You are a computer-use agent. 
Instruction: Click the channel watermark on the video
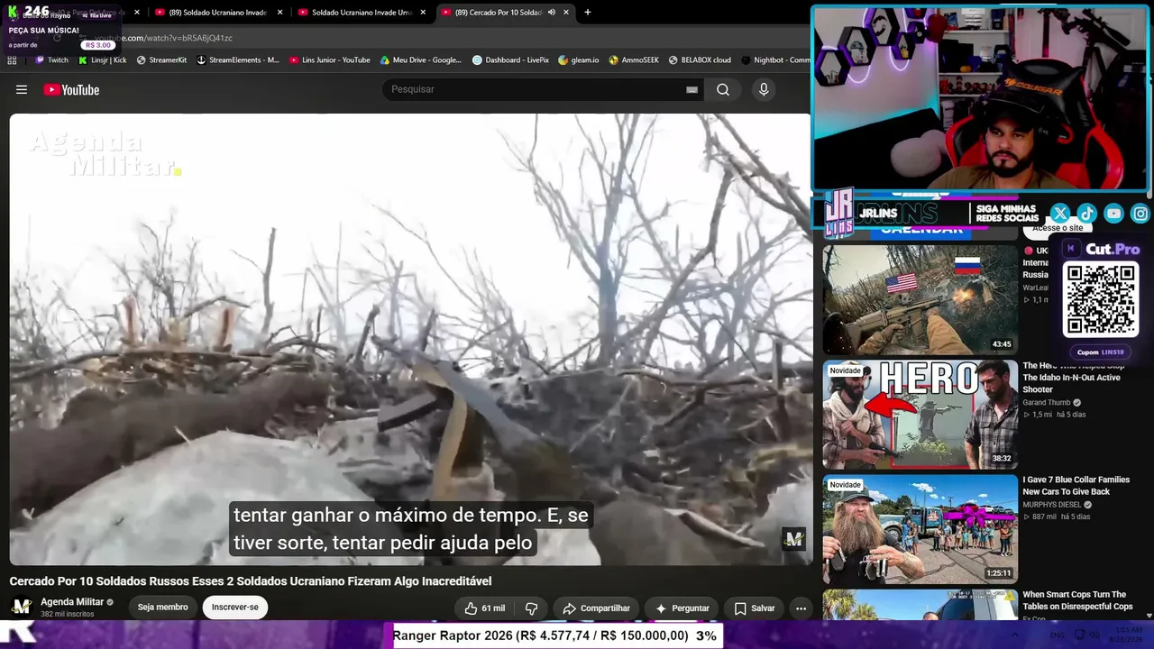[793, 539]
